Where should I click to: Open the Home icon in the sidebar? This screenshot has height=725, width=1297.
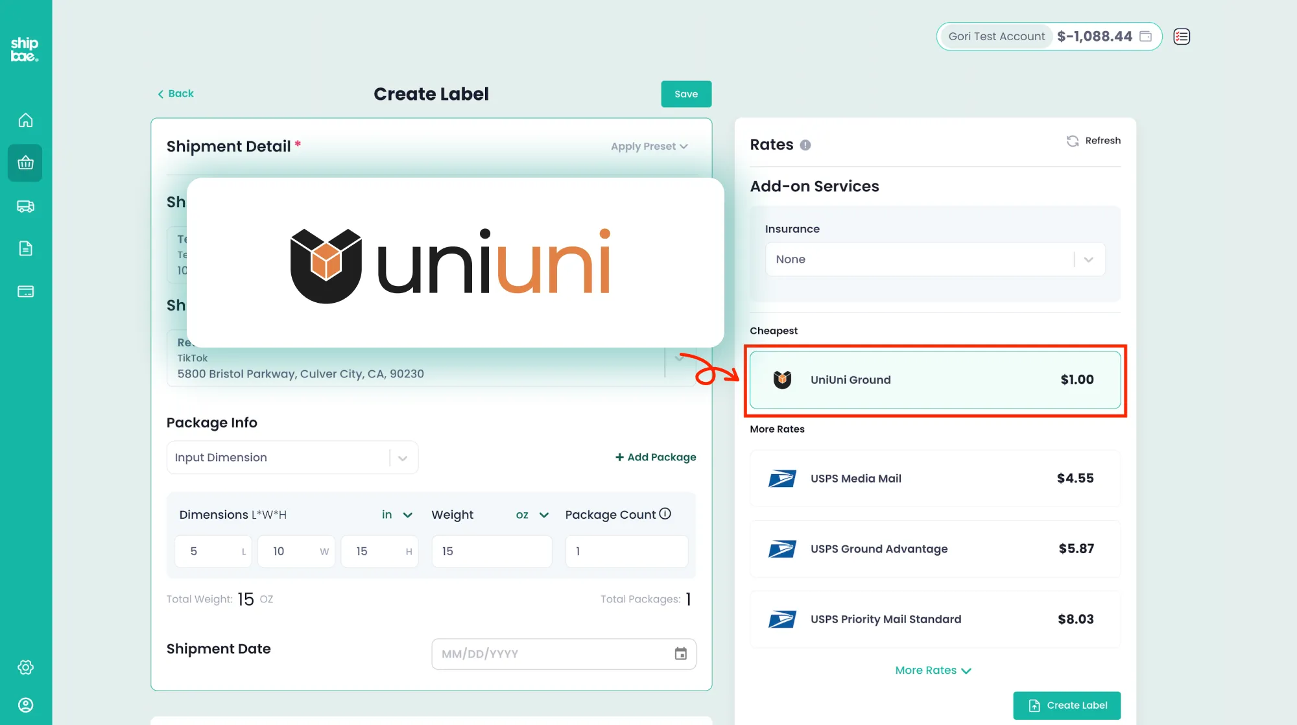pos(25,121)
